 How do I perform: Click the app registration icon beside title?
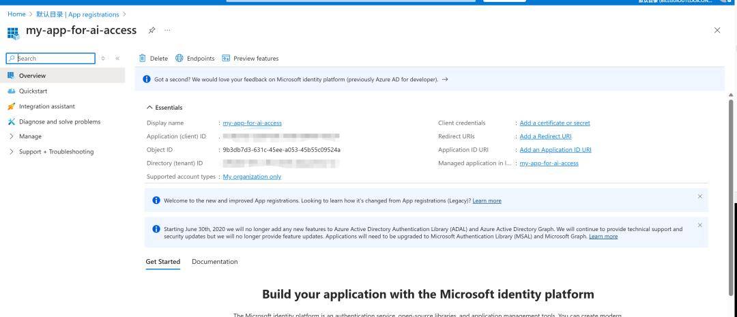(13, 33)
